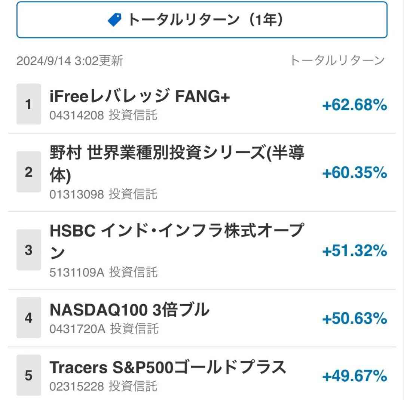Select rank 4 badge for NASDAQ100 fund
Screen dimensions: 404x400
(x=28, y=318)
